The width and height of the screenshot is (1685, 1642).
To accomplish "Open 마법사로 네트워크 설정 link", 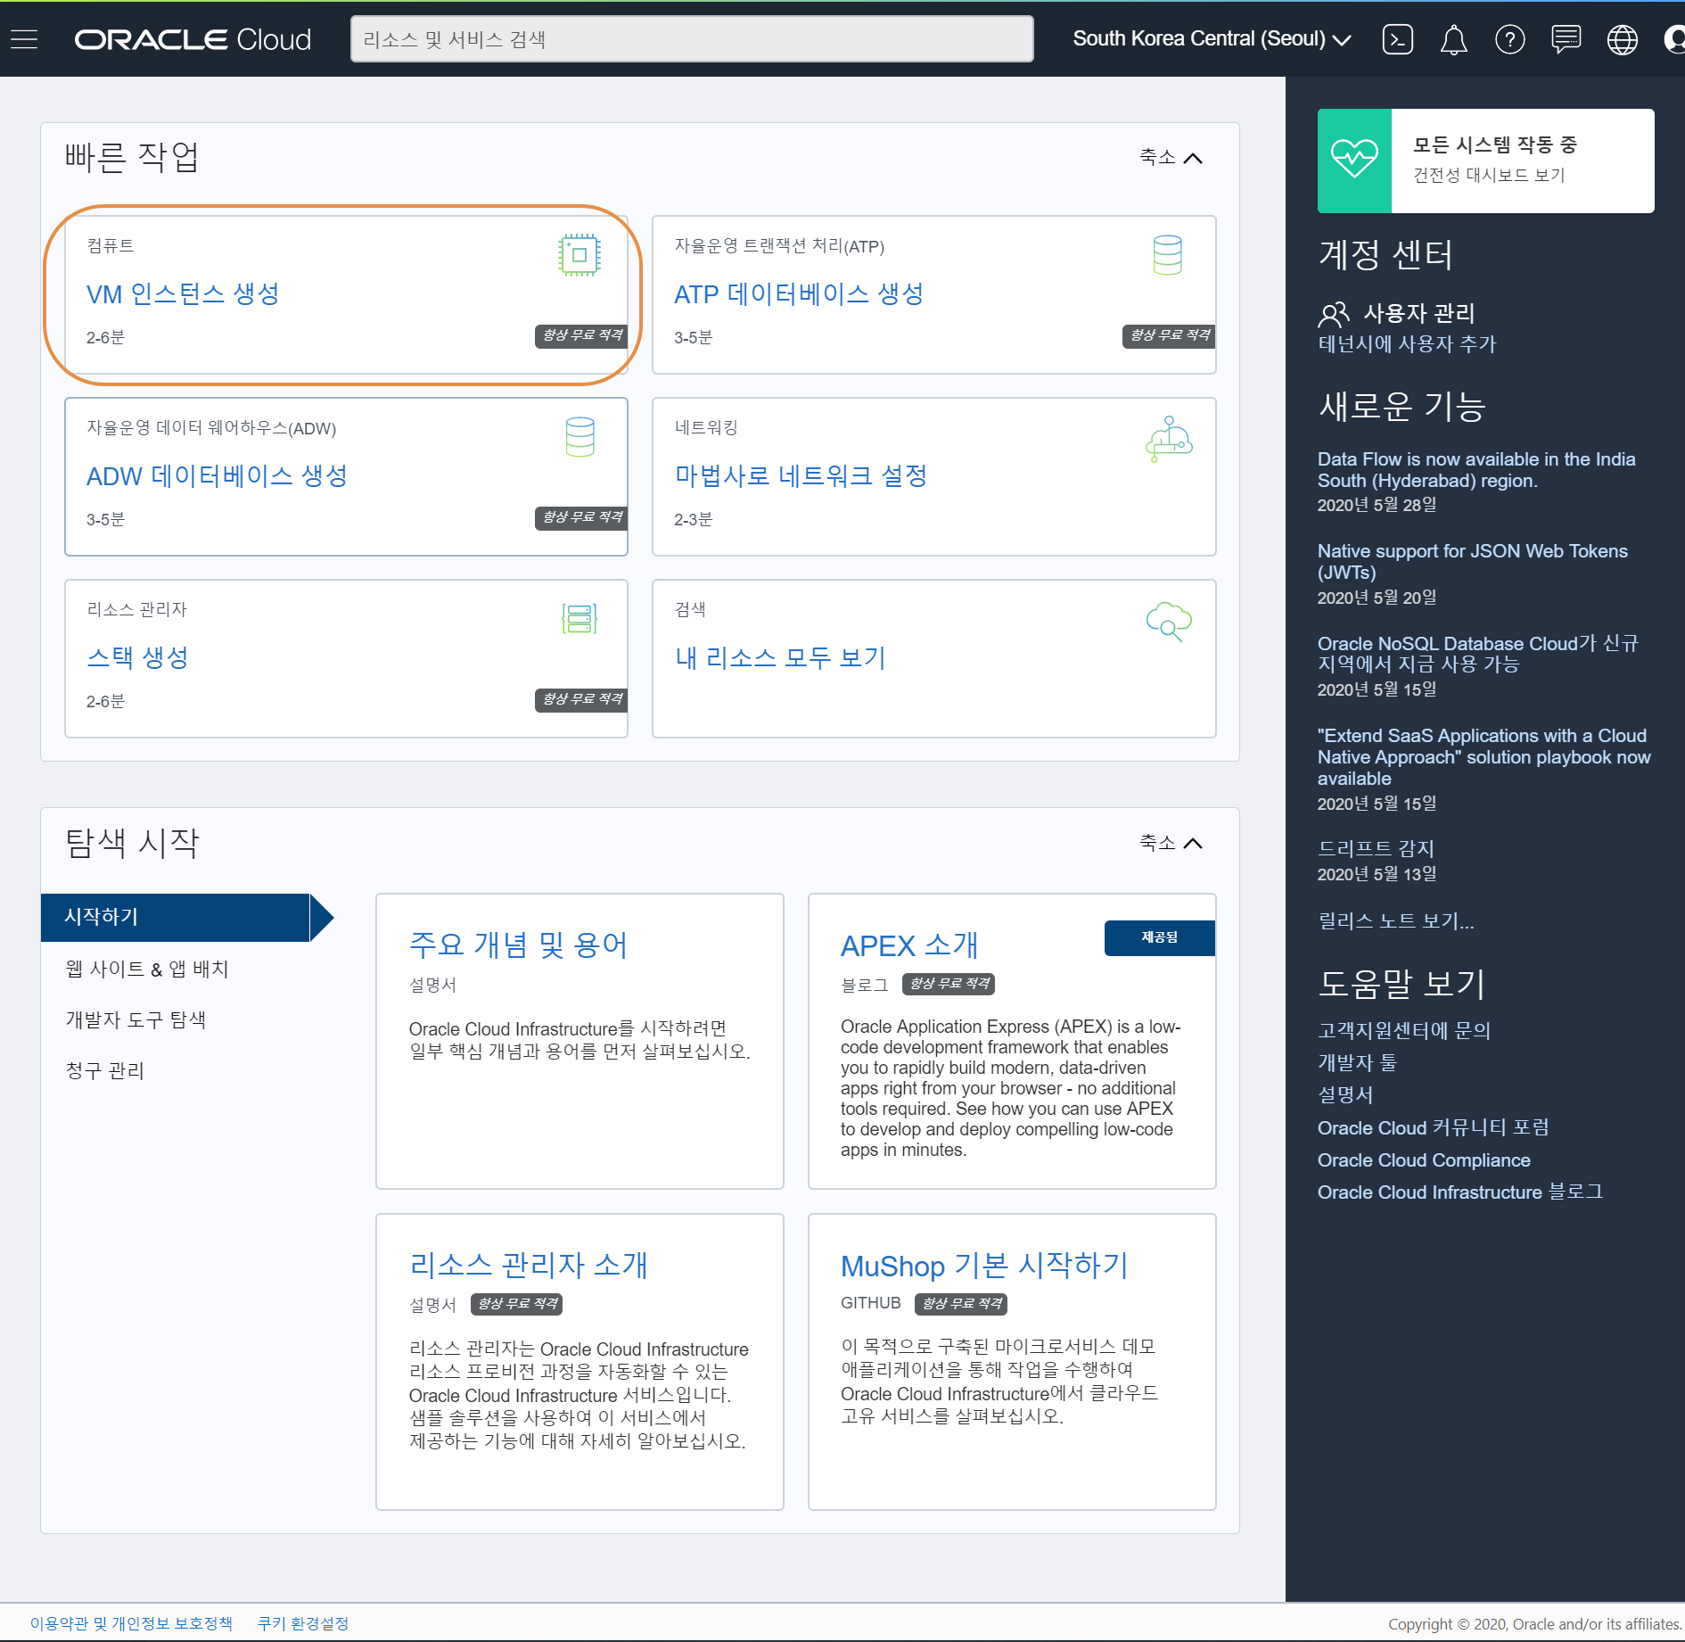I will [x=801, y=475].
